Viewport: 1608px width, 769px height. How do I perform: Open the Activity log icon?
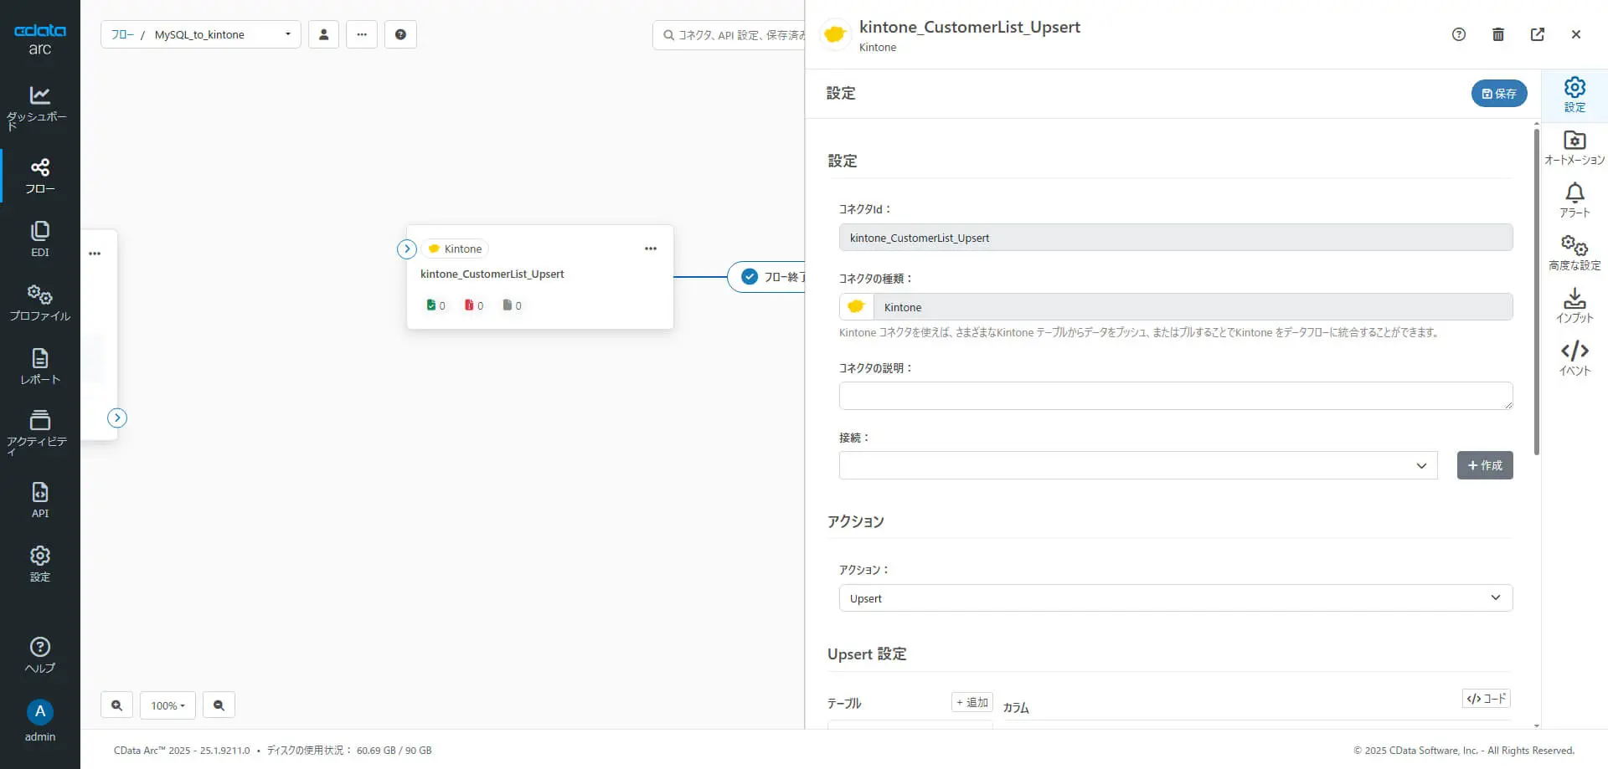pyautogui.click(x=39, y=430)
